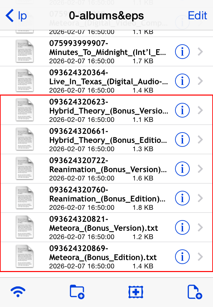Tap the new file icon

[195, 292]
